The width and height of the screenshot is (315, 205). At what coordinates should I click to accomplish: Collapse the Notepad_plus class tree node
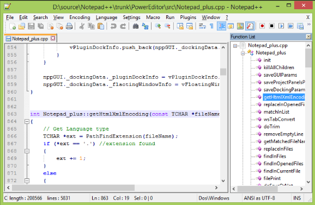pyautogui.click(x=243, y=53)
